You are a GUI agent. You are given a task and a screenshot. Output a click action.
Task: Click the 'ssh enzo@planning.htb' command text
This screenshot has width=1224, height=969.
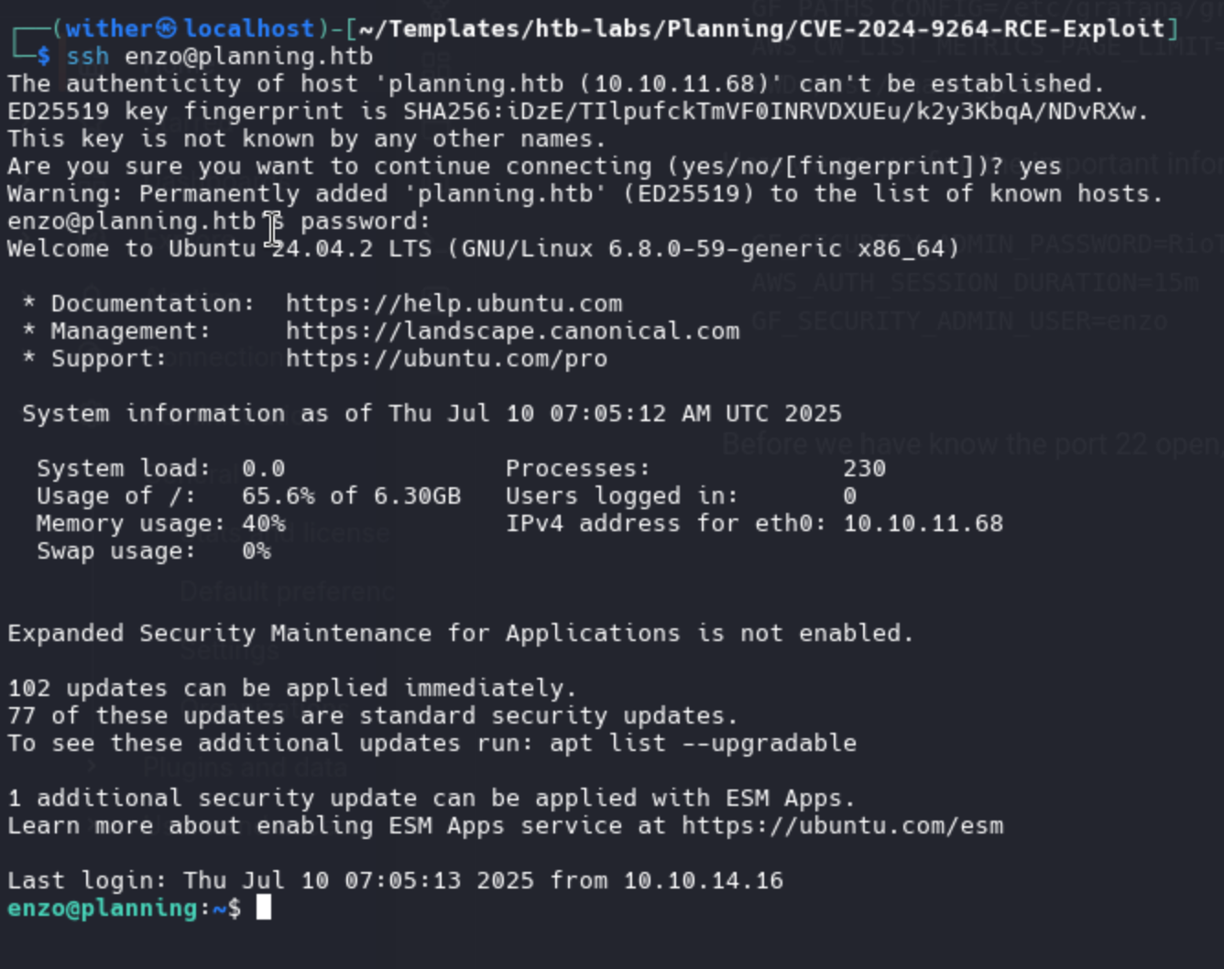pyautogui.click(x=219, y=56)
